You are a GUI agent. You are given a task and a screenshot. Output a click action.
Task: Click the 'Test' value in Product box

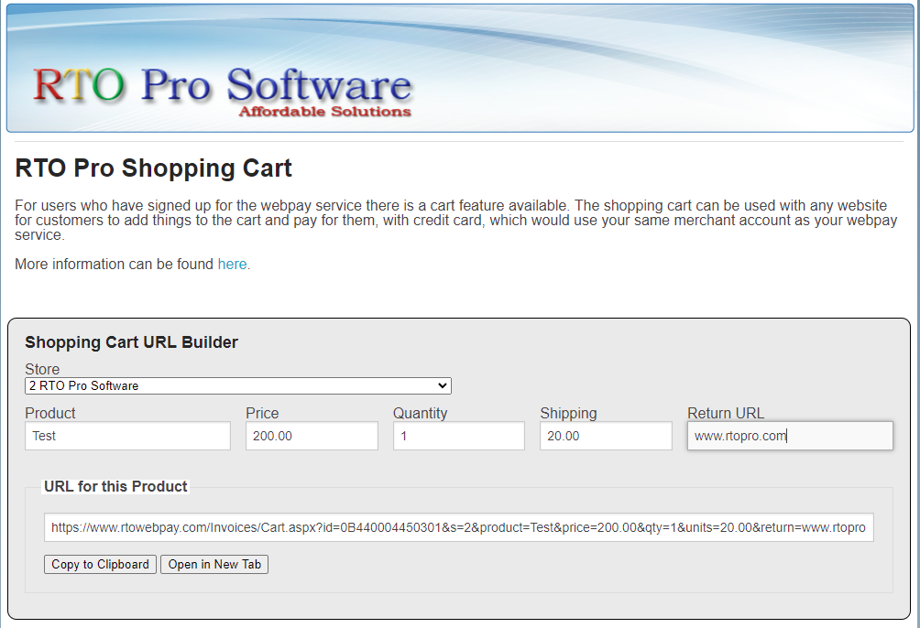127,436
